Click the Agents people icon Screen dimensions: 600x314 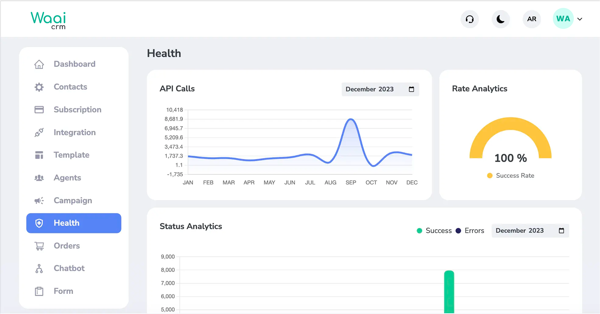(39, 178)
